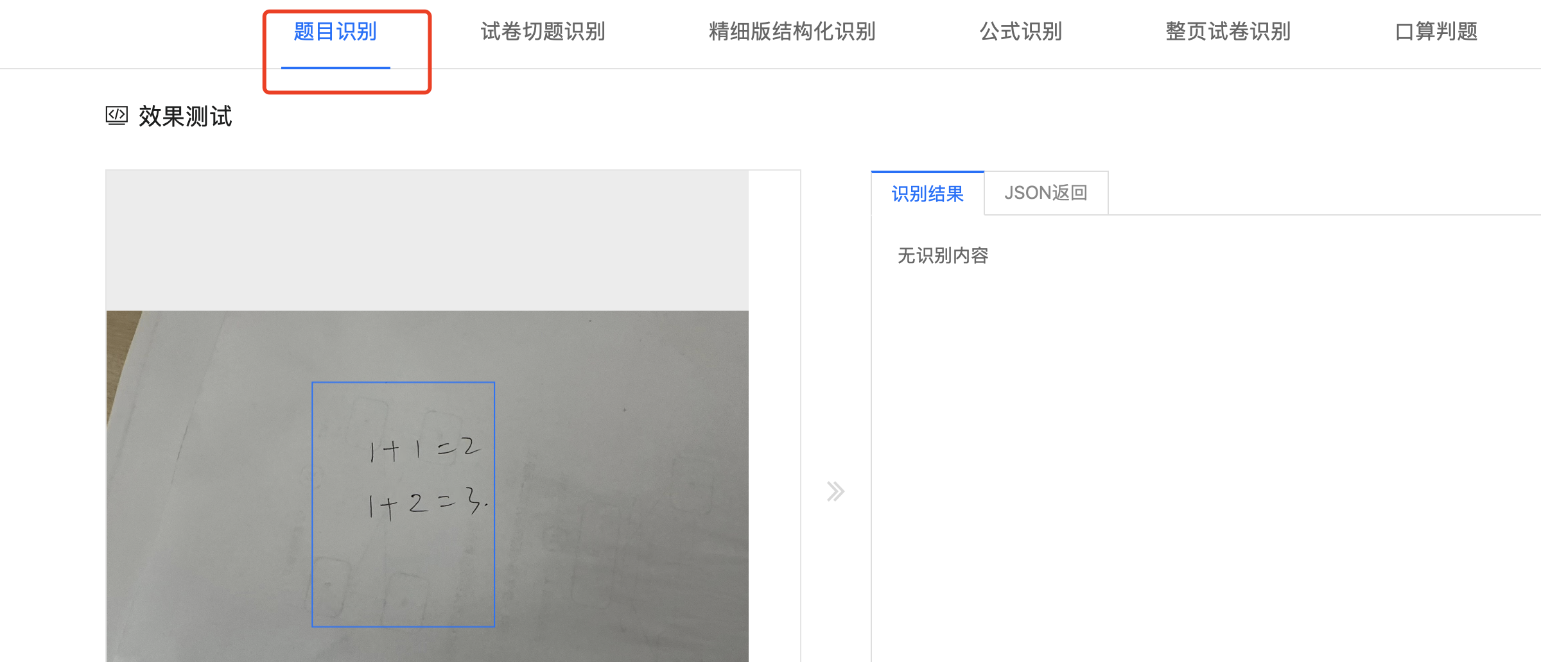Open the 精细版结构化识别 tab
This screenshot has width=1541, height=662.
pos(792,31)
